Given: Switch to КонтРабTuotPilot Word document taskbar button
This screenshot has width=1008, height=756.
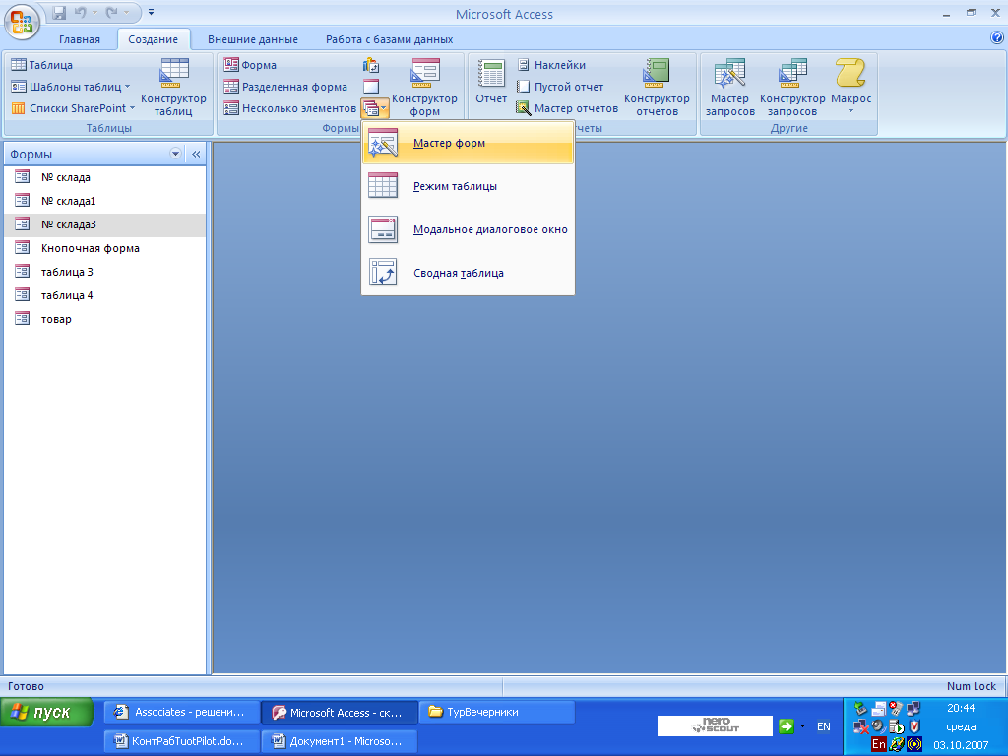Looking at the screenshot, I should pos(182,741).
